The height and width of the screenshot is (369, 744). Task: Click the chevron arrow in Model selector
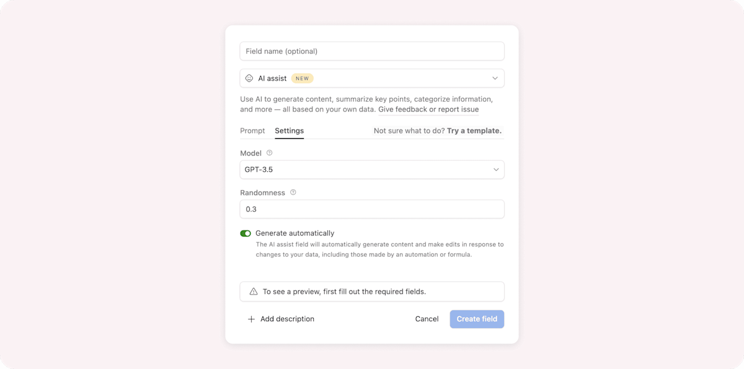click(x=496, y=169)
